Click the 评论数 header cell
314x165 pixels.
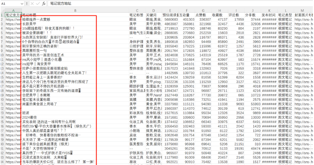point(236,15)
